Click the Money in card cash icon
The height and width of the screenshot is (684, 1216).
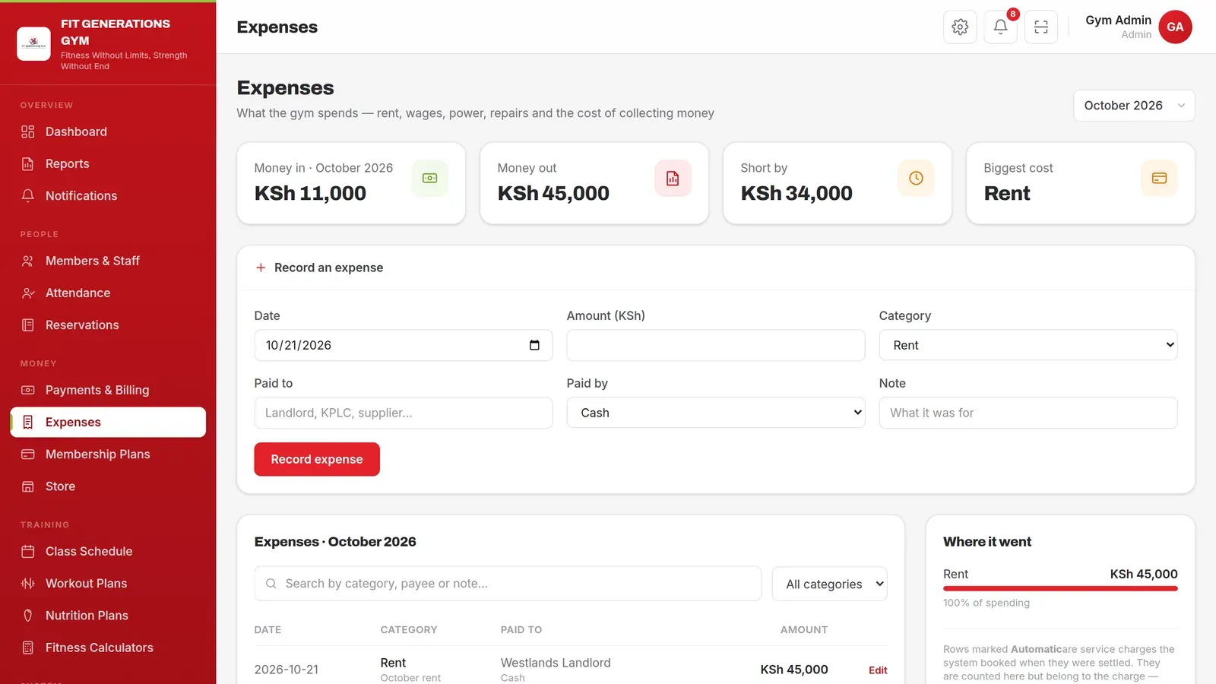[429, 178]
